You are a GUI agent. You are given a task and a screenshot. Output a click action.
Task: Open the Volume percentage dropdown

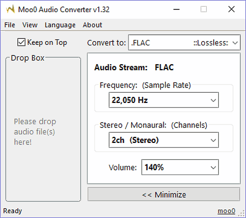[x=180, y=167]
